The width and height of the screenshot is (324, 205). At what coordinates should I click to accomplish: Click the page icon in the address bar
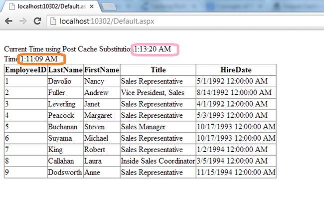(x=53, y=21)
